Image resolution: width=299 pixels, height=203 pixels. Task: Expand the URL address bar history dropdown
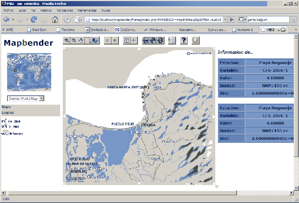point(225,19)
